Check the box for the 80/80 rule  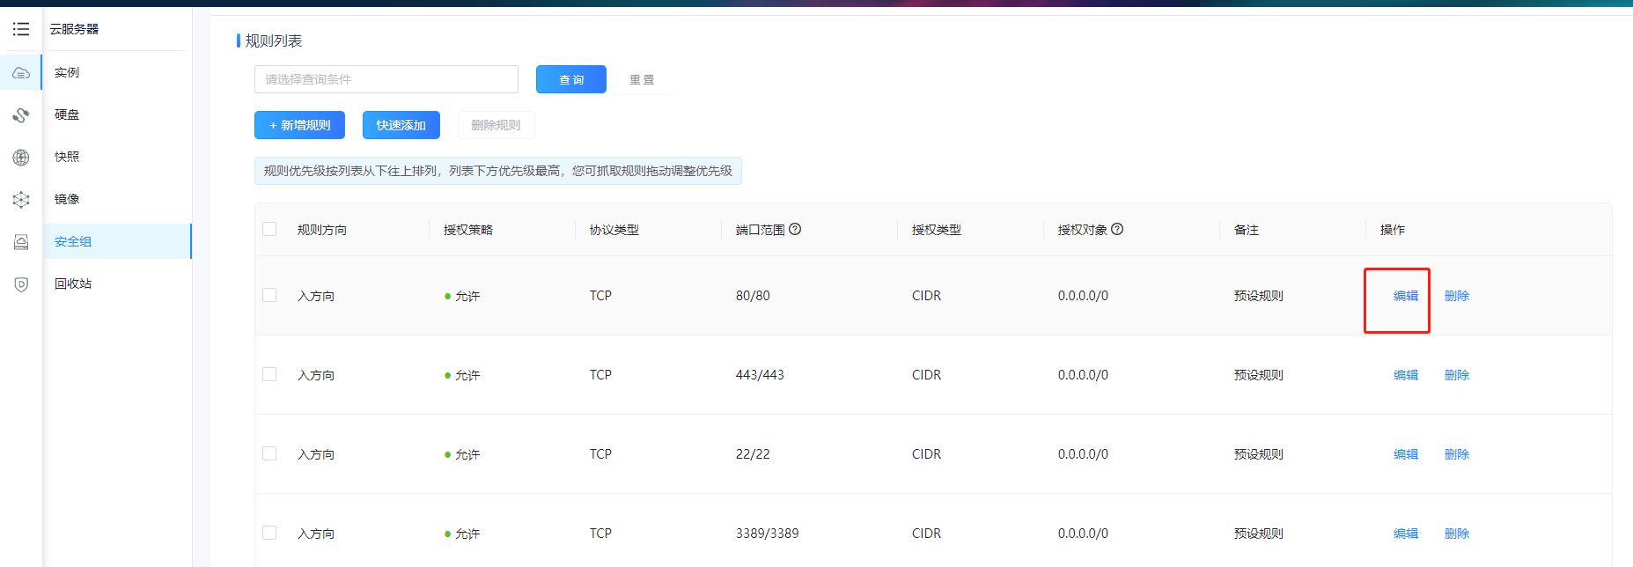pos(269,295)
